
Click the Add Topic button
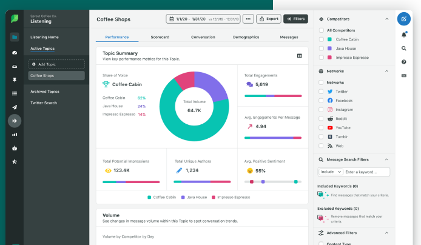(x=56, y=64)
